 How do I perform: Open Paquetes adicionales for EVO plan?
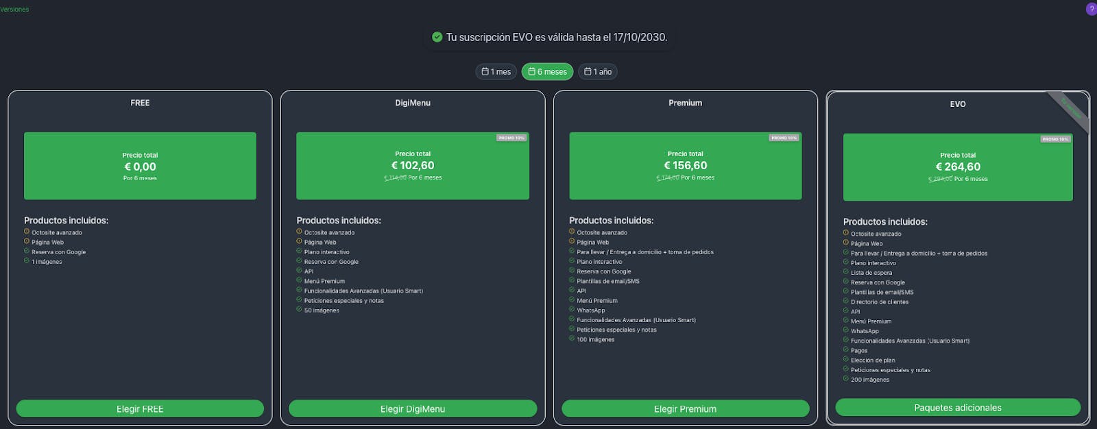coord(957,407)
